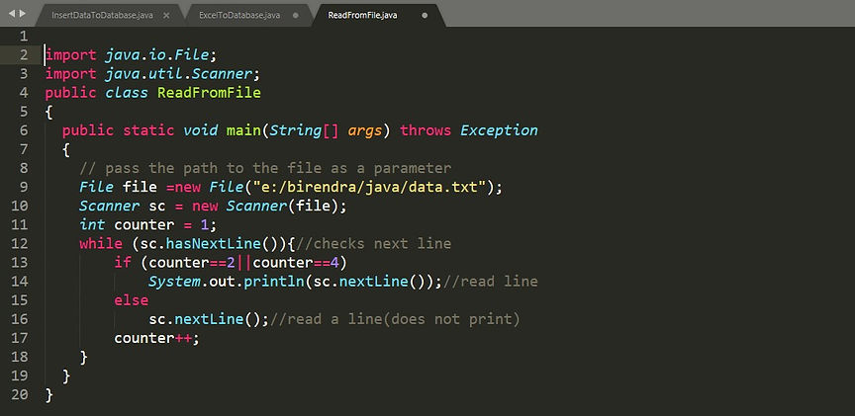Click line number 6 in gutter
Image resolution: width=855 pixels, height=416 pixels.
[23, 130]
